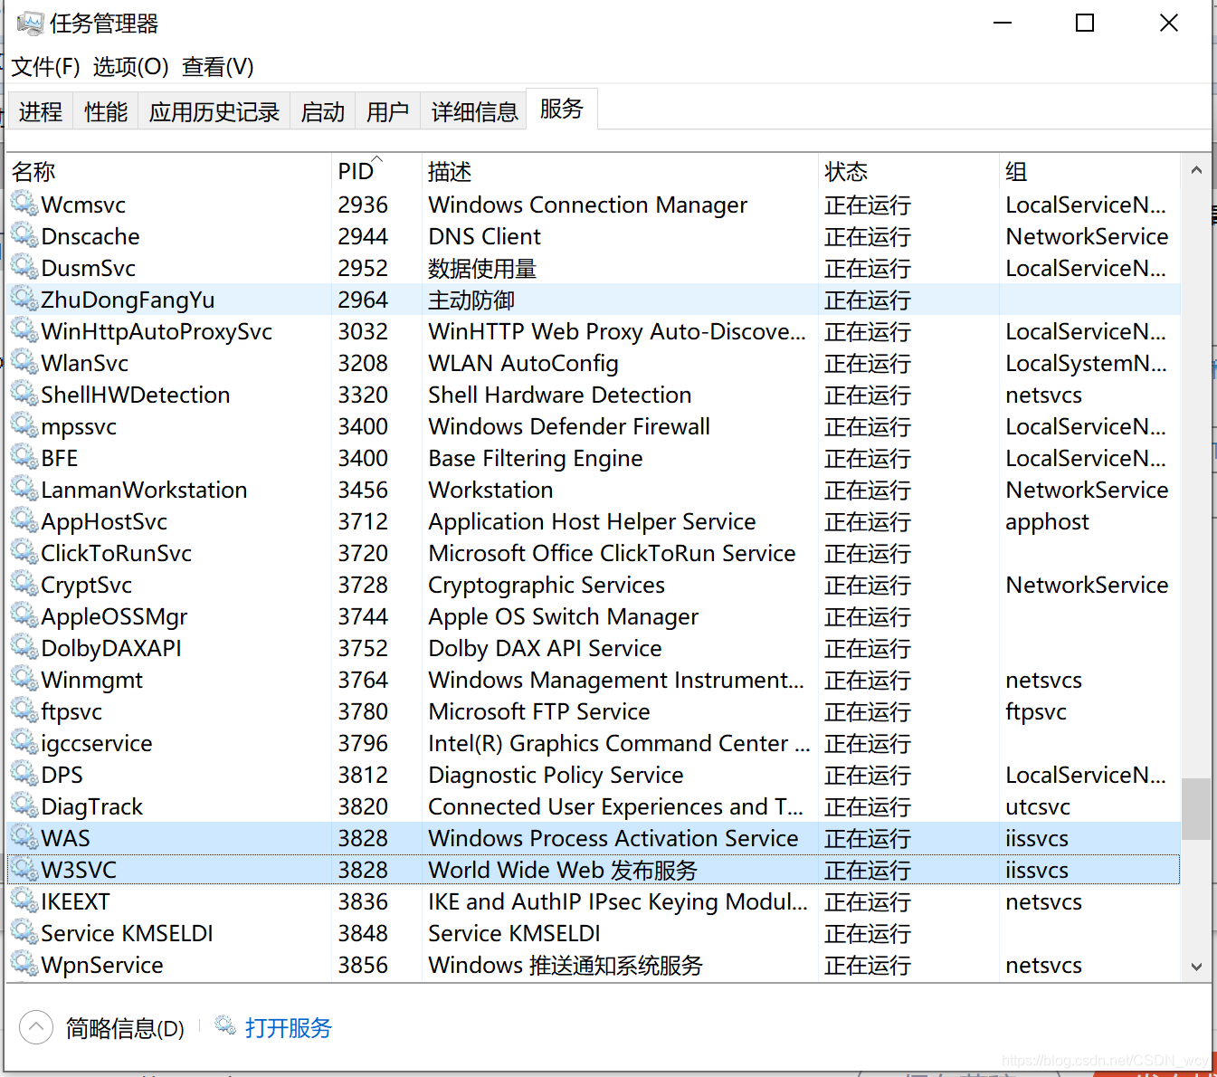Screen dimensions: 1217x1077
Task: Select the Service KMSELDI name cell
Action: 127,933
